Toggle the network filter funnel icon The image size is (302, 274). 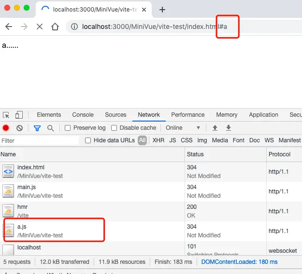pyautogui.click(x=37, y=128)
